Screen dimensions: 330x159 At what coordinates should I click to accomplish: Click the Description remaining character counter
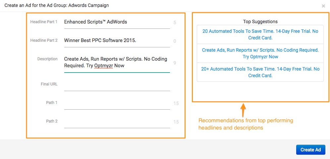[175, 63]
